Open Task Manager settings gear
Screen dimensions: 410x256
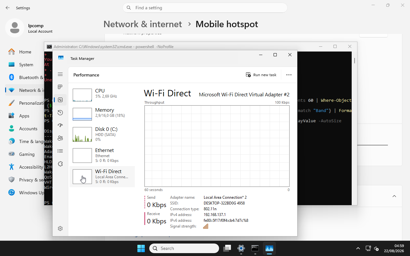(x=60, y=228)
